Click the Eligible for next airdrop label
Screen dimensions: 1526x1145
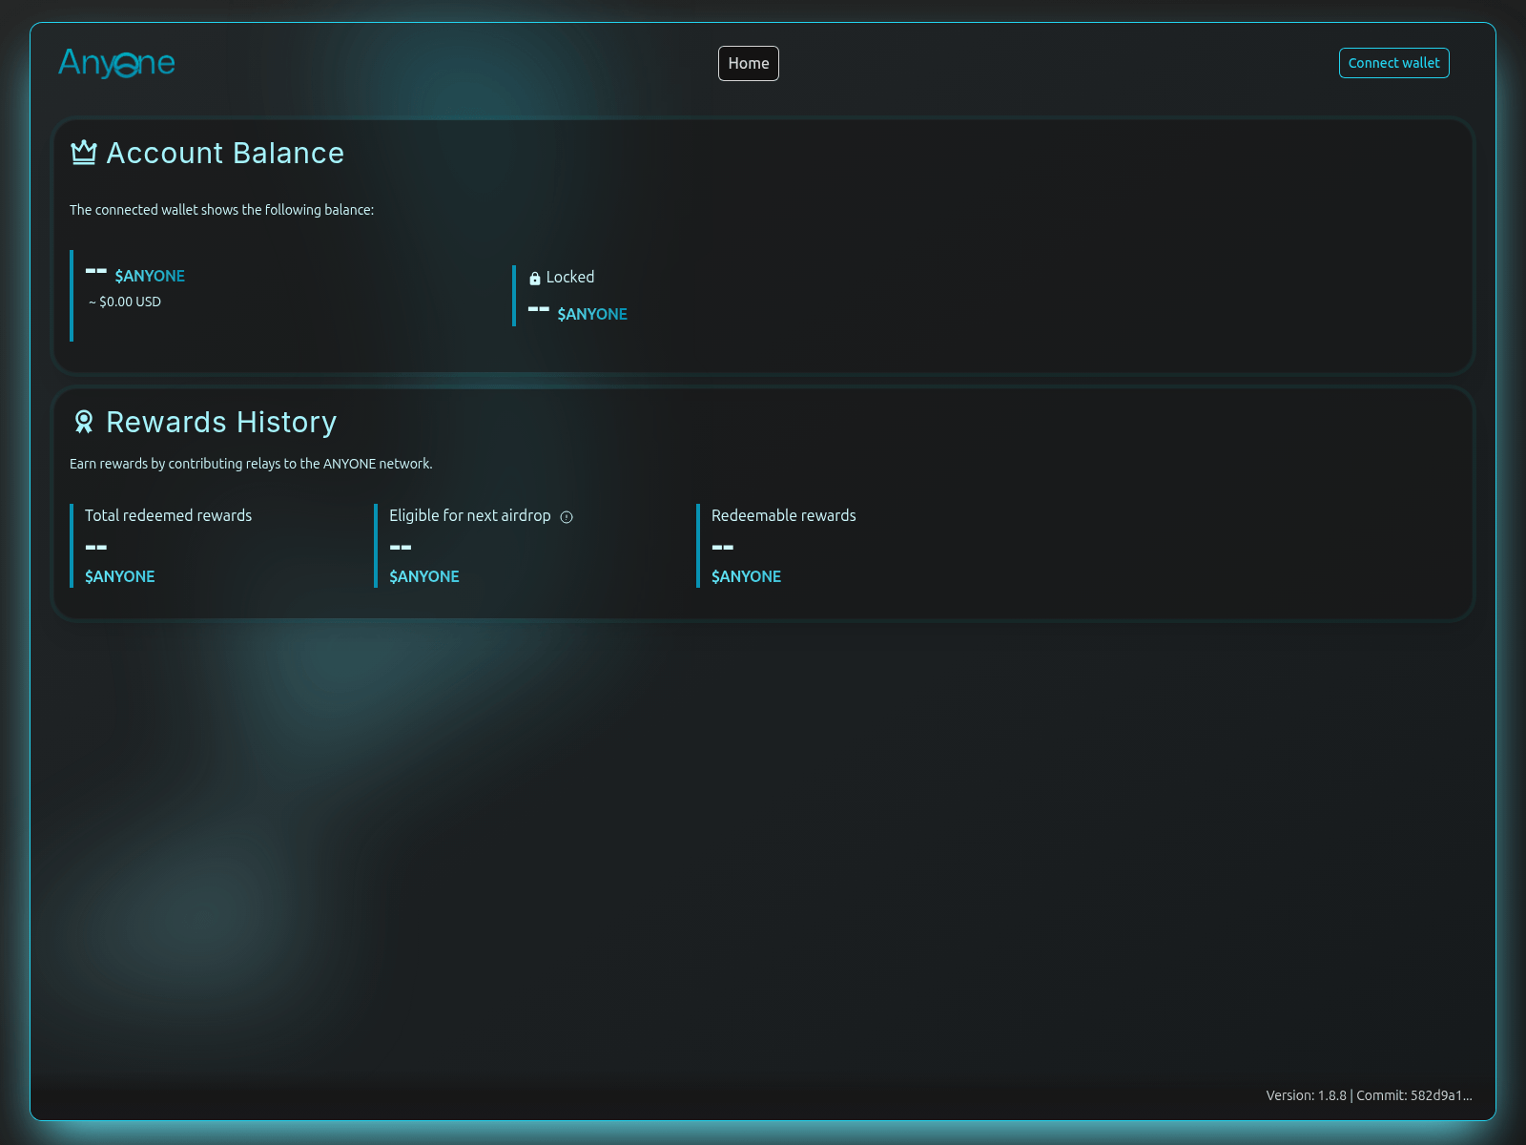470,515
